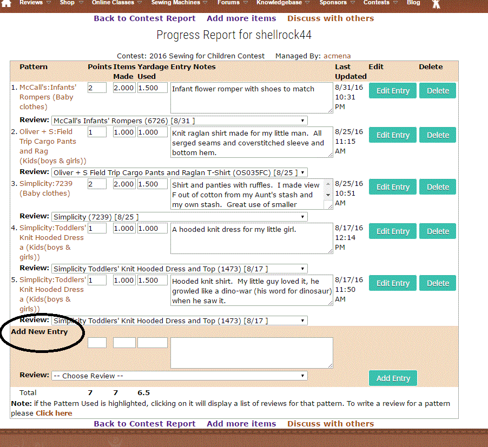Edit Entry for McCall's Infants' Rompers
Viewport: 488px width, 447px height.
pyautogui.click(x=393, y=91)
